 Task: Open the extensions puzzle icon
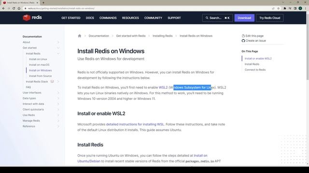click(284, 9)
